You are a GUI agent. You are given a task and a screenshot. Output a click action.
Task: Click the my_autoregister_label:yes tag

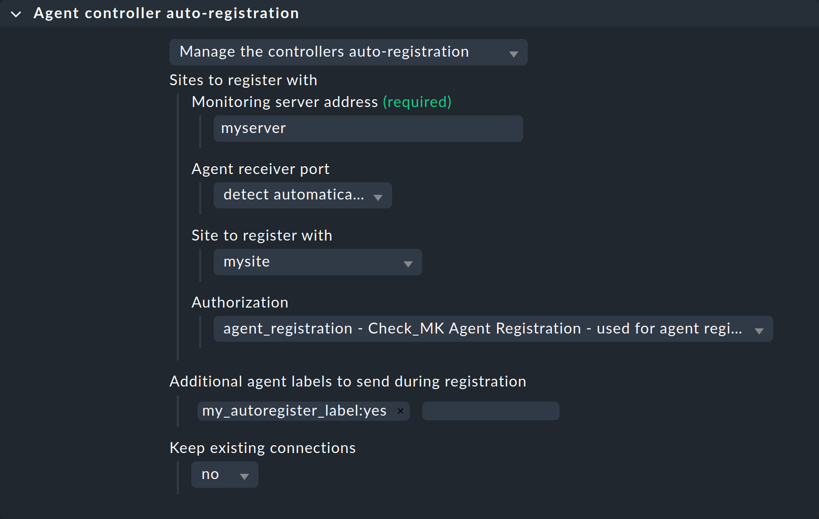[x=294, y=410]
